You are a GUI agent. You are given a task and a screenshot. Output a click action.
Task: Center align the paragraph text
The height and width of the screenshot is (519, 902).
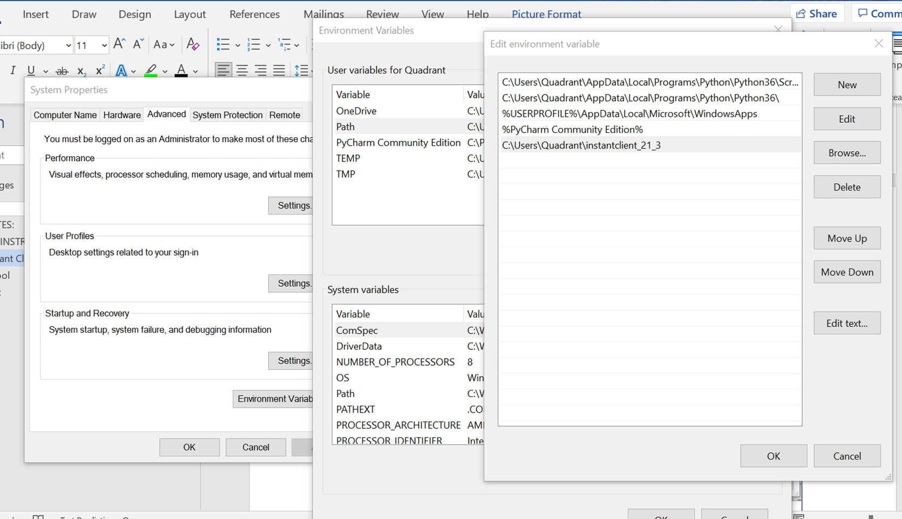tap(242, 70)
